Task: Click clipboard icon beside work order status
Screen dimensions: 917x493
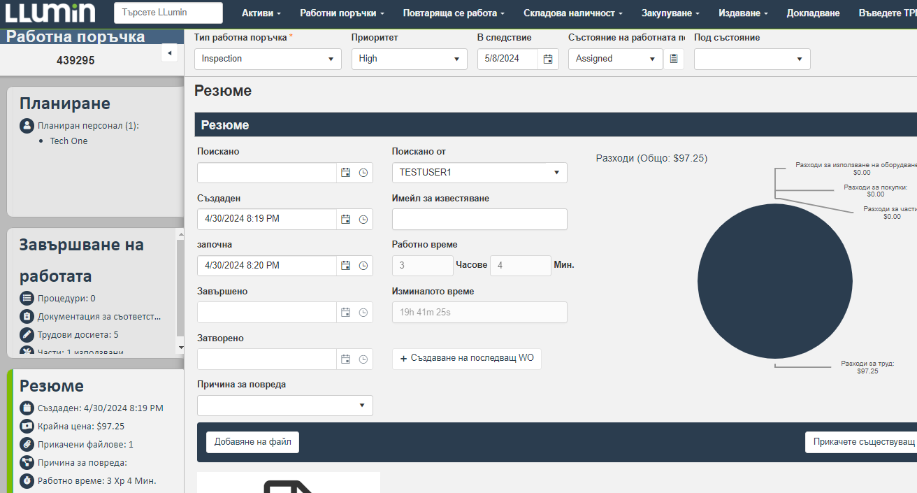Action: [x=674, y=59]
